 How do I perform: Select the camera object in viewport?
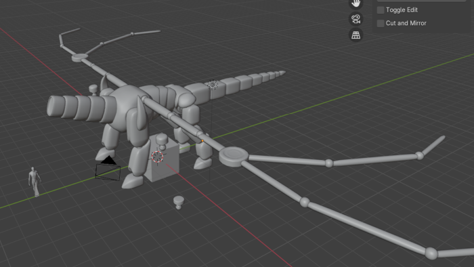pos(108,169)
